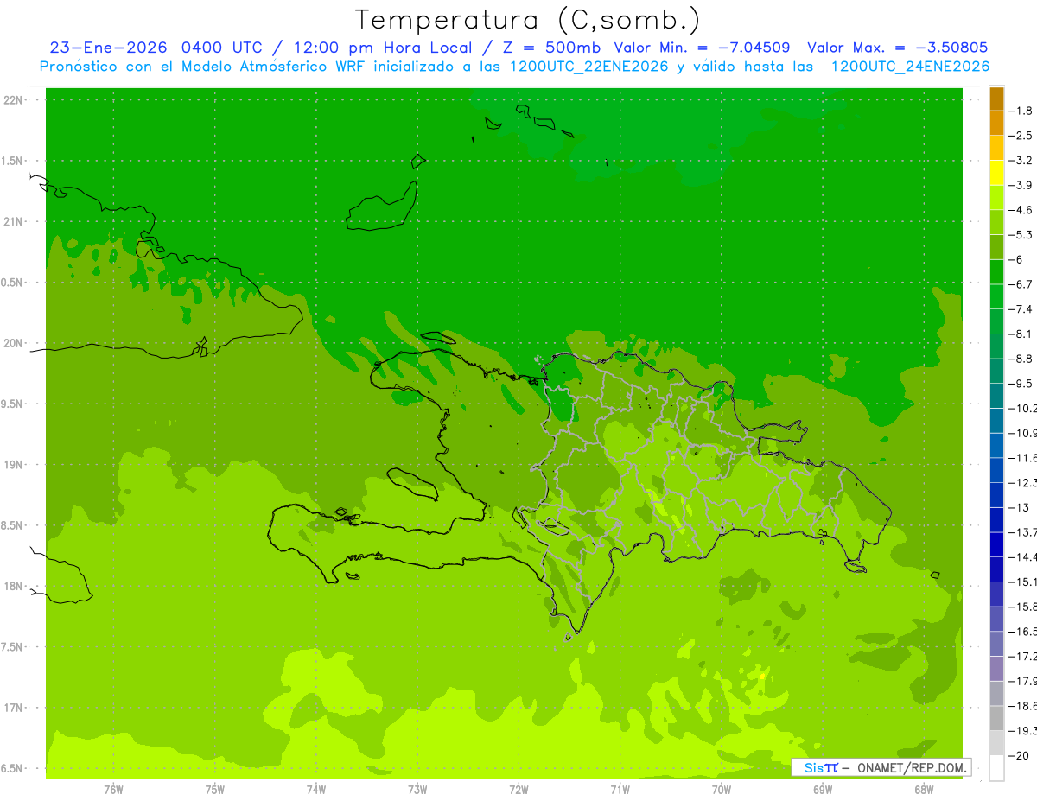Click the '-9.5' colorbar value
This screenshot has width=1037, height=801.
[x=1021, y=384]
